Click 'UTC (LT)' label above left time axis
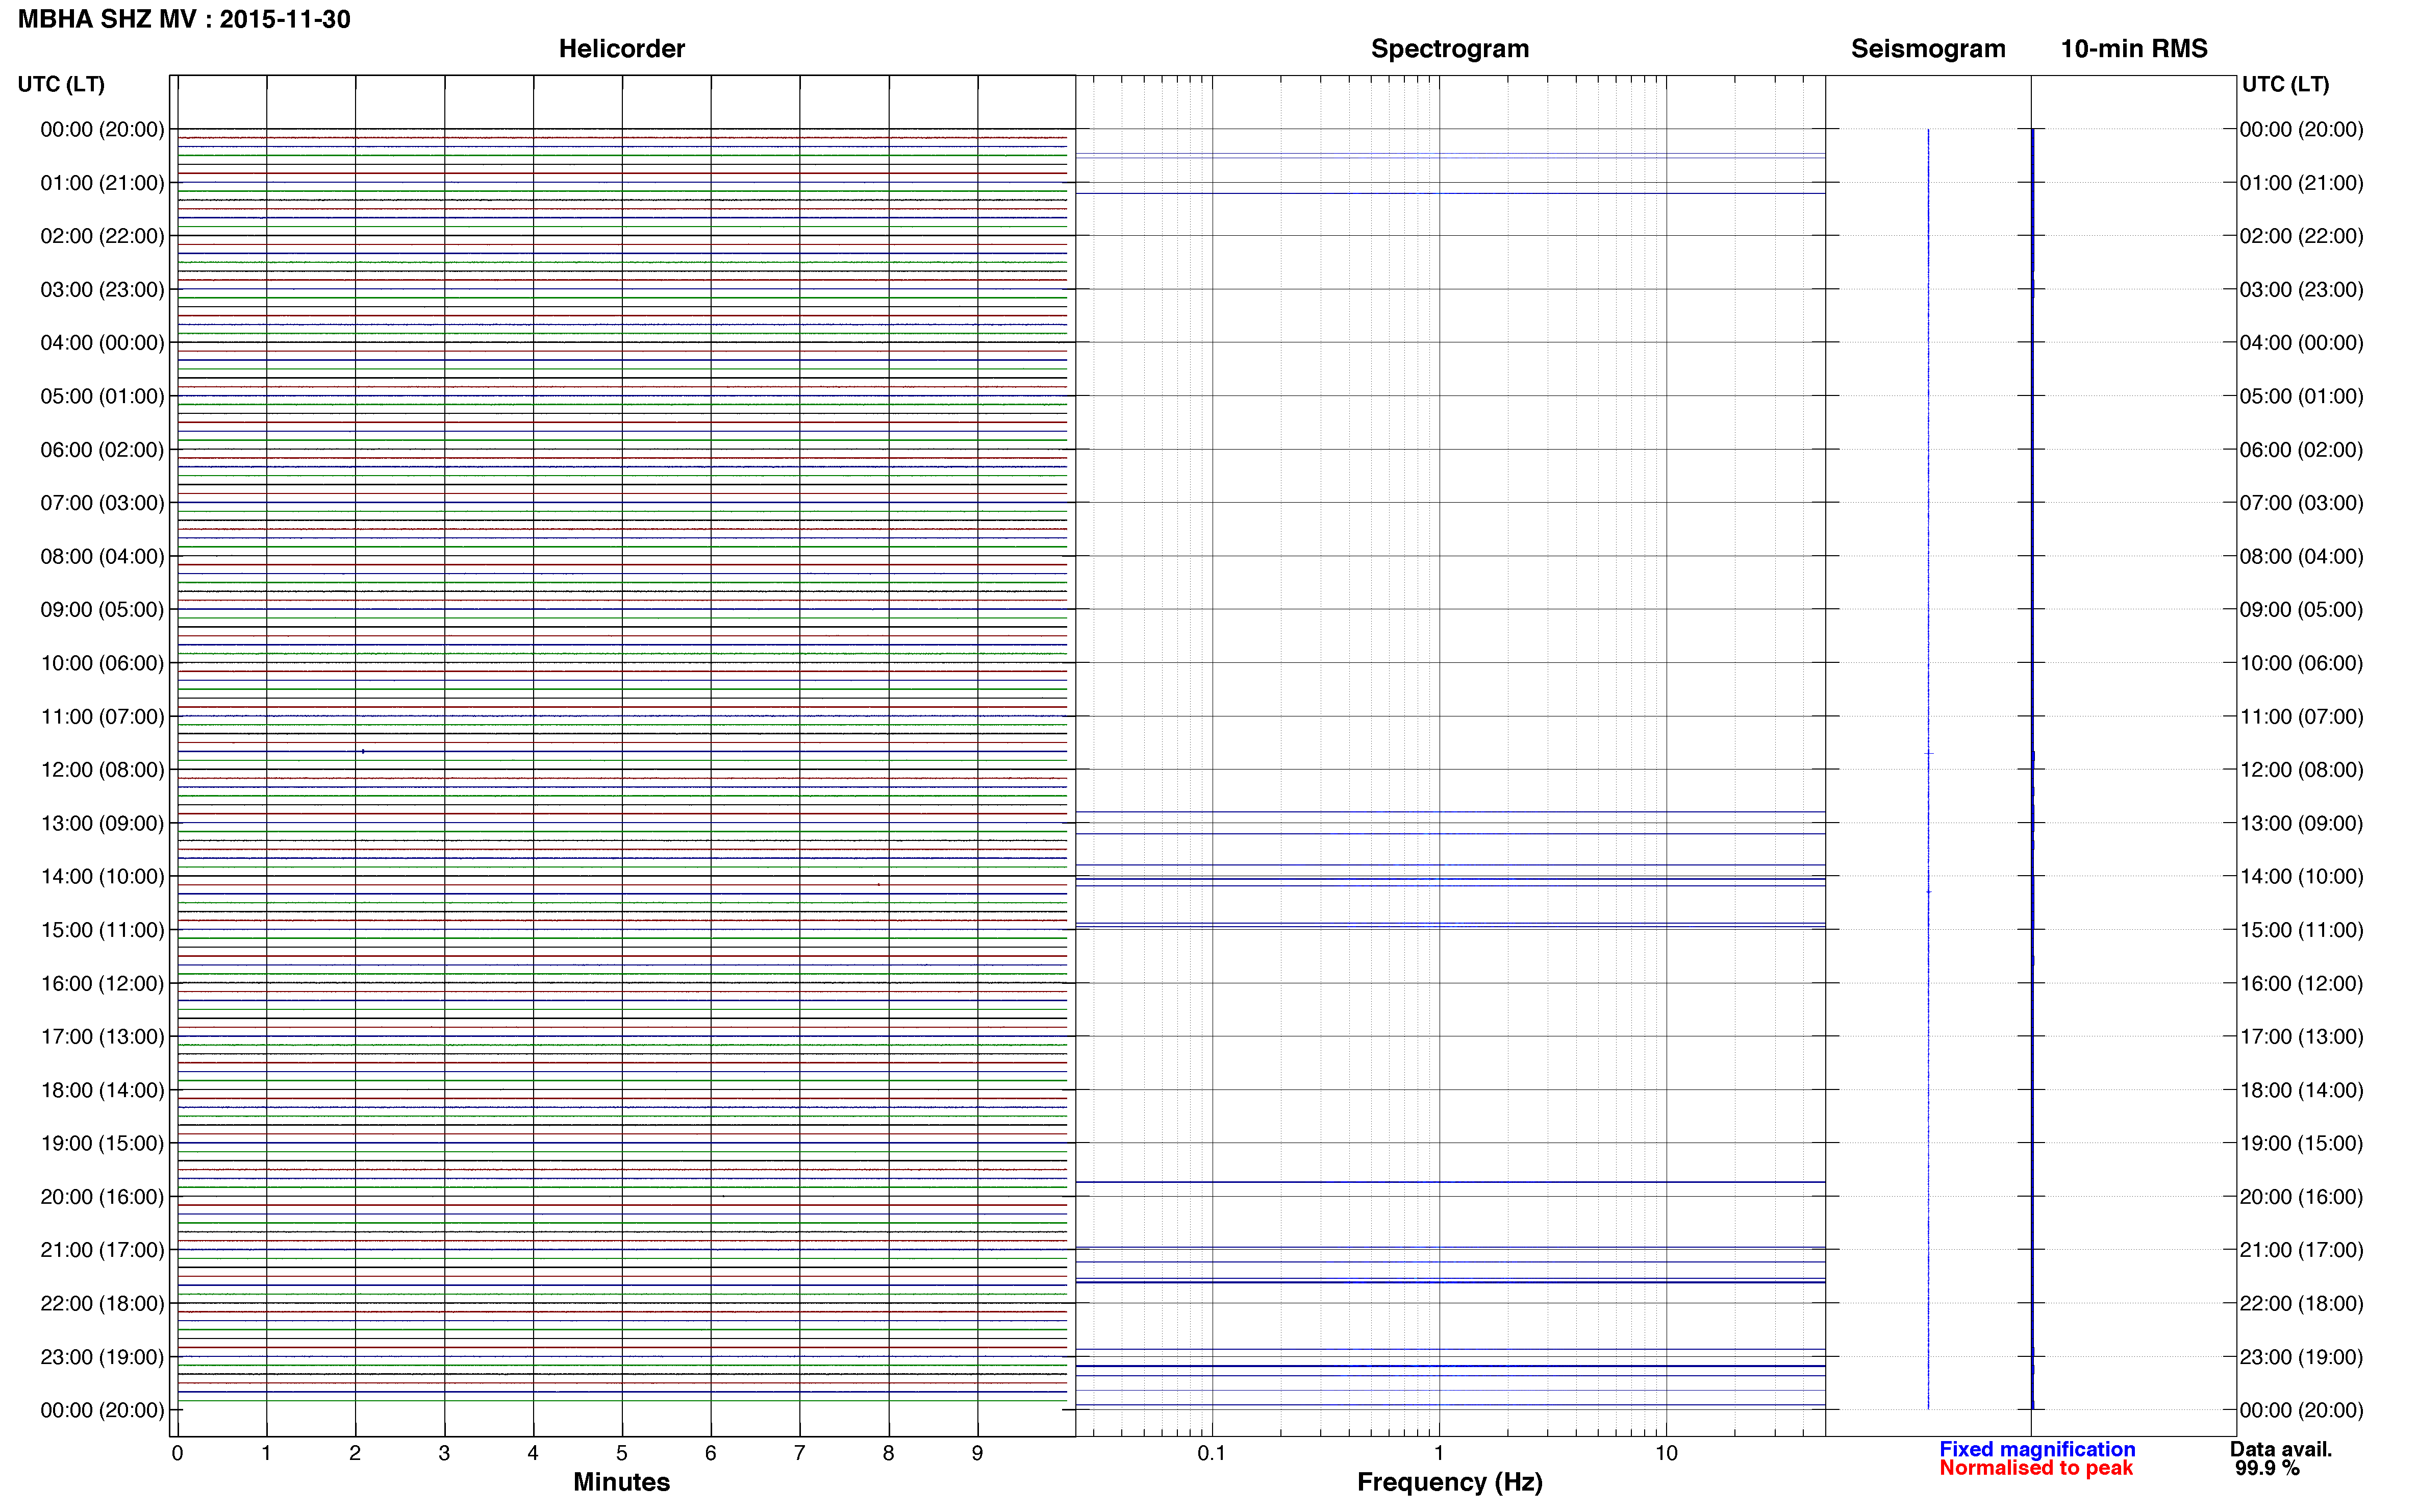 [61, 84]
